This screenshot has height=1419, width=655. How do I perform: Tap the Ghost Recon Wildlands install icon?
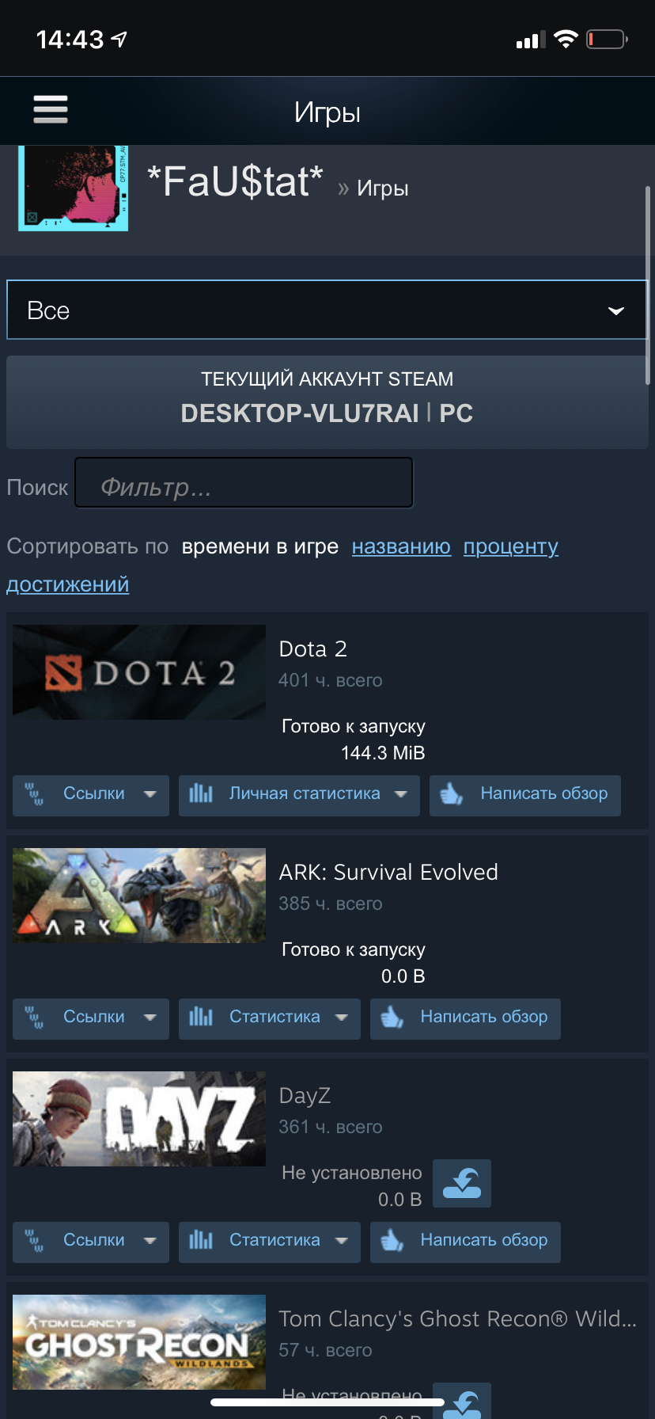tap(462, 1400)
